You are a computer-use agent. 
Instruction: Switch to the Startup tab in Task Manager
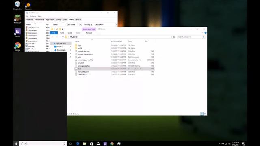pos(58,20)
